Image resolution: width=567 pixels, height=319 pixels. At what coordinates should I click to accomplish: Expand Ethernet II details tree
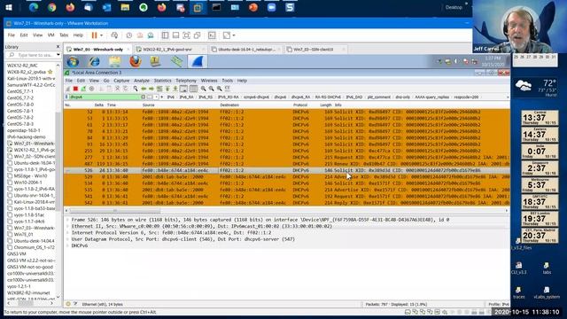[x=67, y=226]
